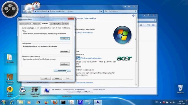Viewport: 188px width, 105px height.
Task: Click the clock showing 17:38 in the taskbar
Action: tap(181, 102)
